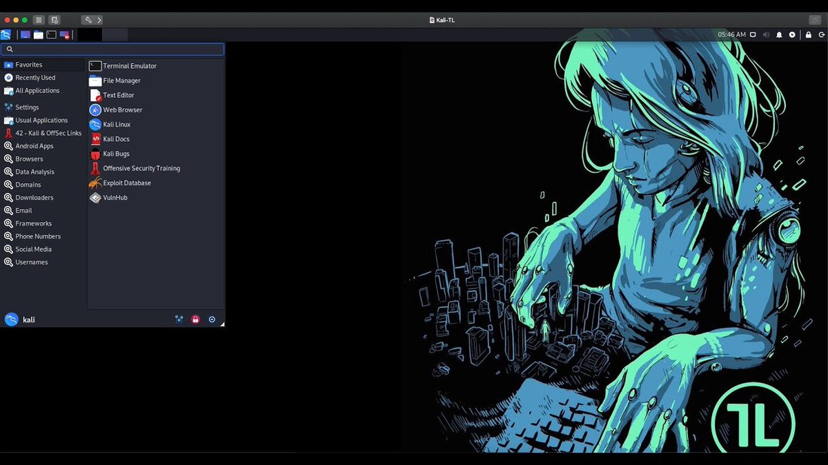The height and width of the screenshot is (465, 828).
Task: Lock the screen using the top panel padlock
Action: [808, 34]
